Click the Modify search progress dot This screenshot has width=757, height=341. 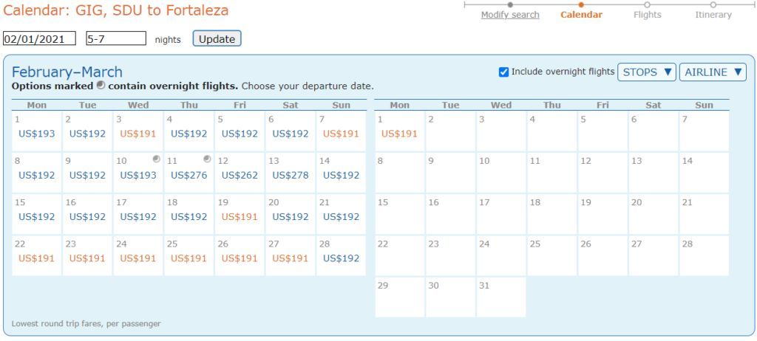pyautogui.click(x=510, y=5)
